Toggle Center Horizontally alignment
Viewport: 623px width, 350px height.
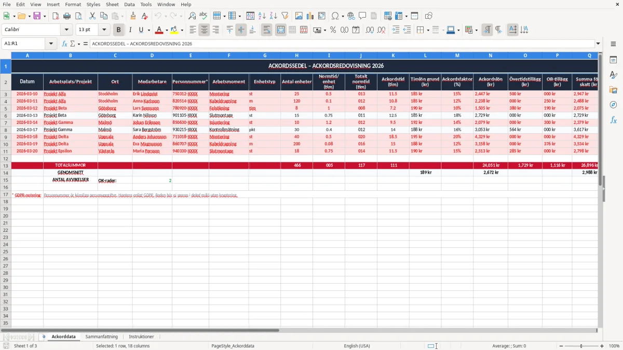click(204, 30)
